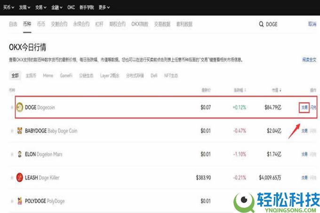
Task: Open the 交易 dropdown in top navigation
Action: coord(40,8)
